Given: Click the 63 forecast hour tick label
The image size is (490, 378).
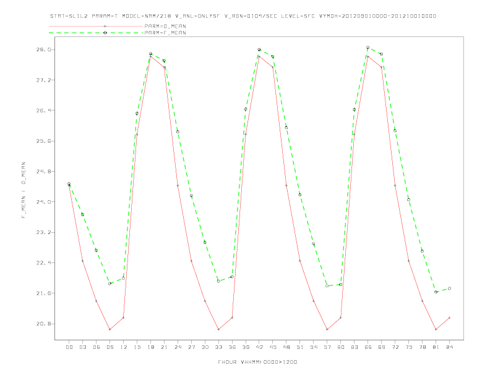Looking at the screenshot, I should pos(355,347).
